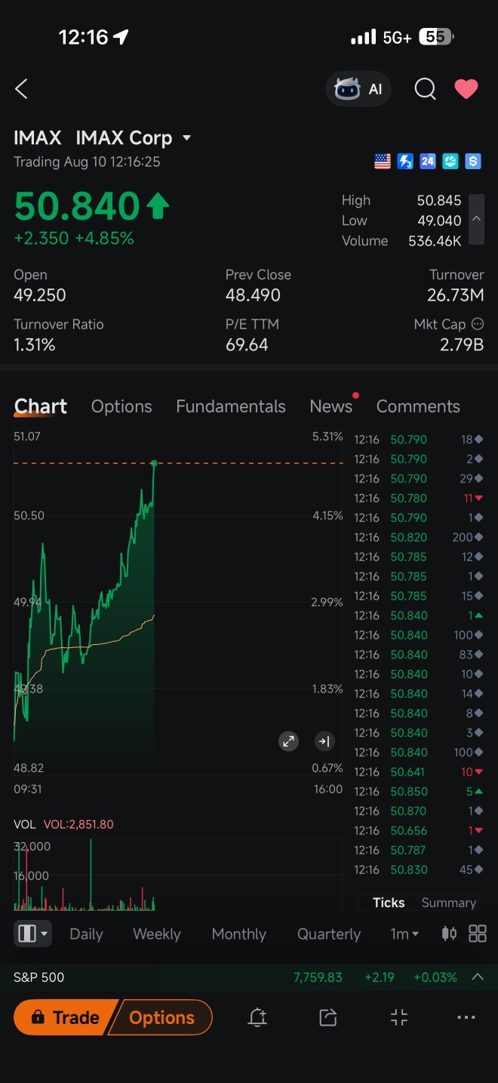The height and width of the screenshot is (1083, 498).
Task: Switch to the Options tab
Action: pos(121,406)
